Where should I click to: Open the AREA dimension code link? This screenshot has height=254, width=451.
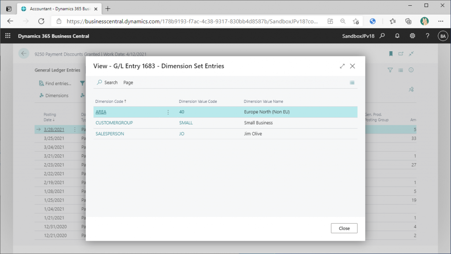coord(101,112)
